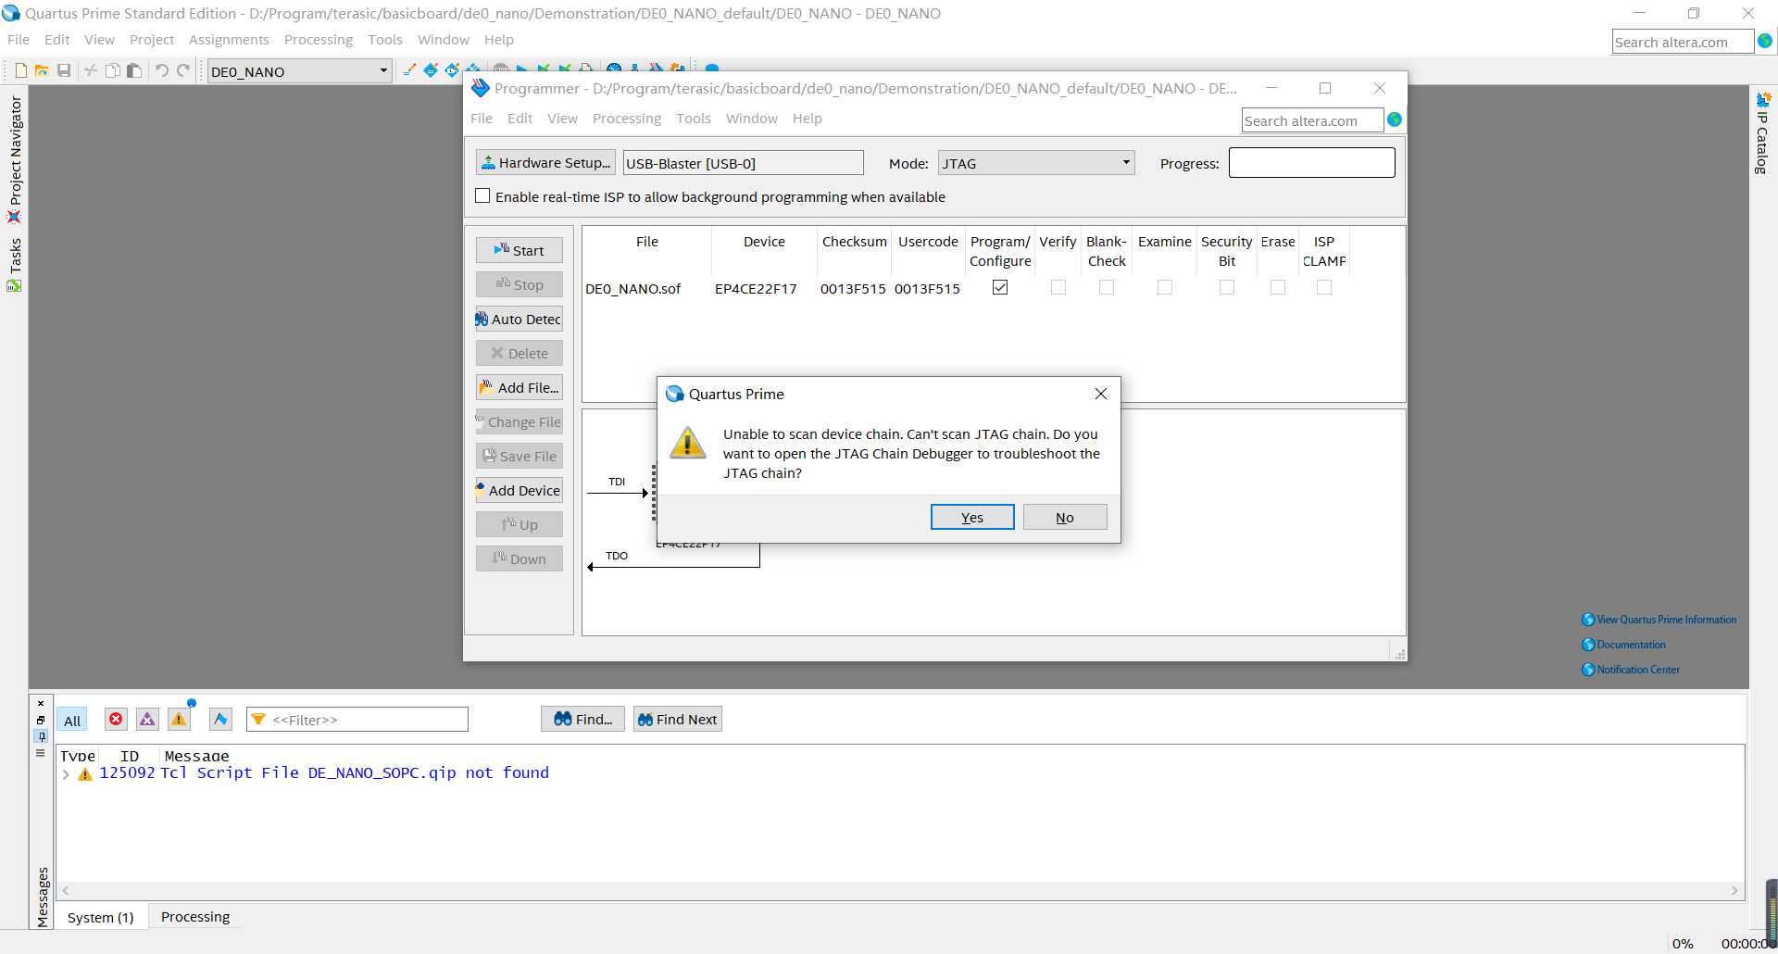The image size is (1778, 954).
Task: Open the Mode JTAG dropdown
Action: click(1036, 163)
